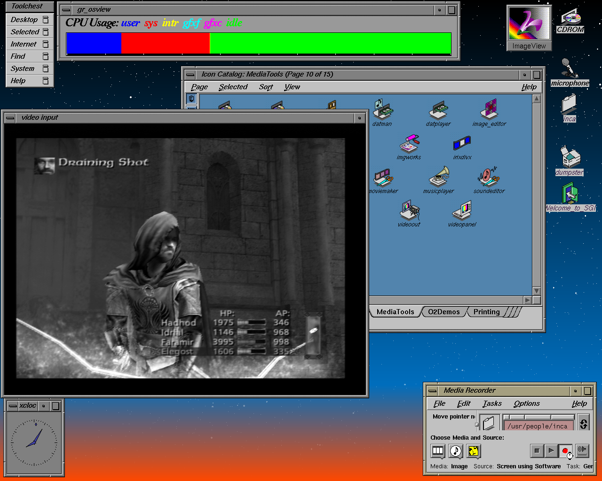
Task: Open View menu in Icon Catalog
Action: pyautogui.click(x=292, y=87)
